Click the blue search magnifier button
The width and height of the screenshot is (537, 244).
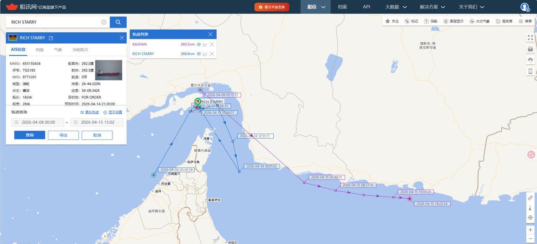pyautogui.click(x=118, y=22)
